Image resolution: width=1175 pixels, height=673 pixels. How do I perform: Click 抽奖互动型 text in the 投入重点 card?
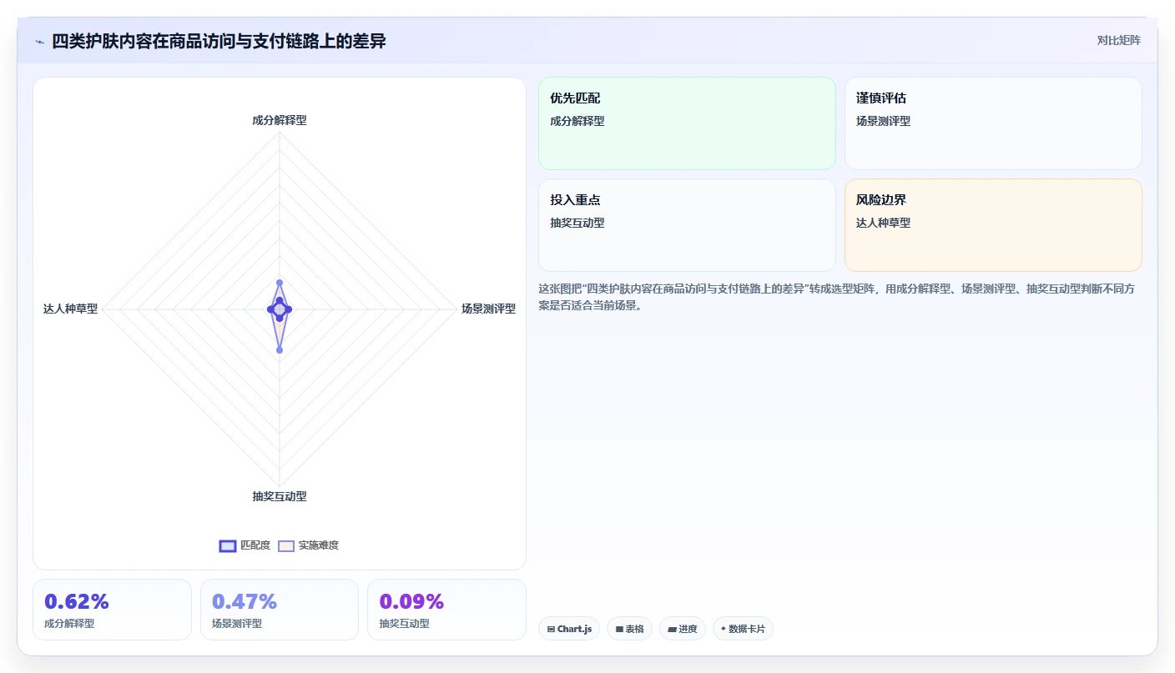577,223
